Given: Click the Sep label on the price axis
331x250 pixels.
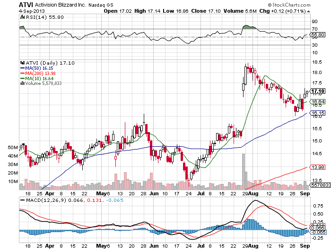Looking at the screenshot, I should [x=305, y=193].
